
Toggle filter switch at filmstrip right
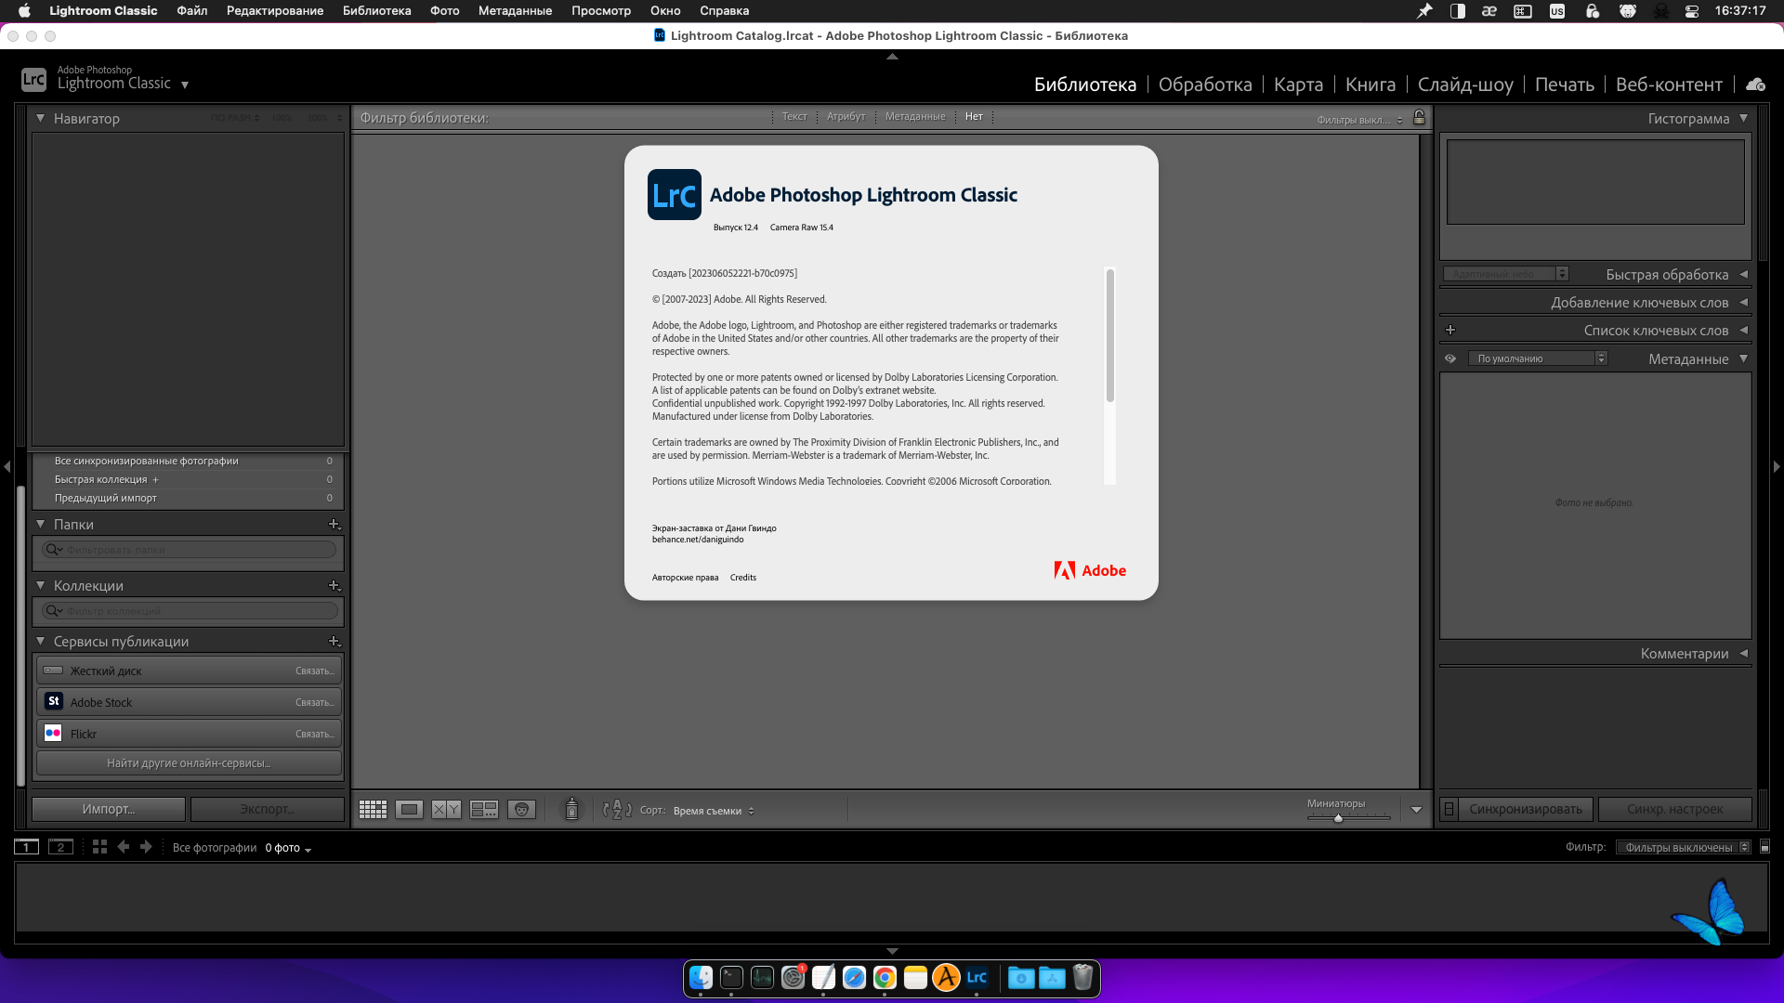click(x=1764, y=847)
